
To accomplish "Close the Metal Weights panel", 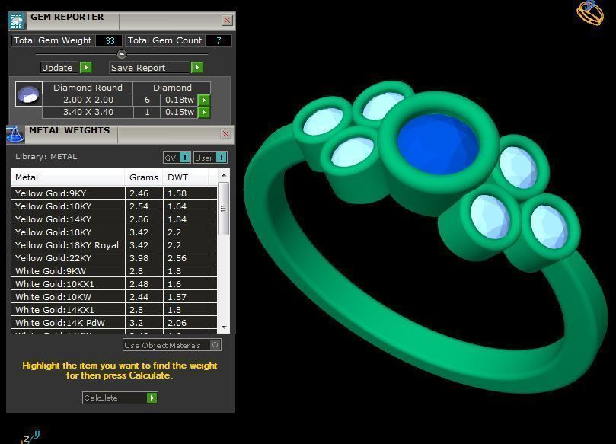I will (225, 134).
